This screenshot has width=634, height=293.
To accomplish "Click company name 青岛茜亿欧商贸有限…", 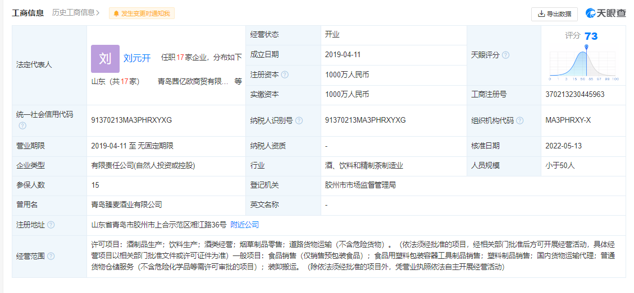I will coord(193,82).
